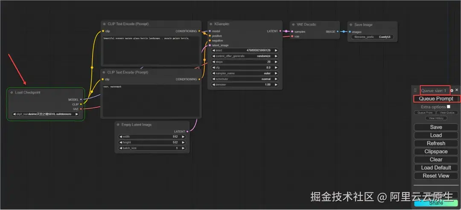Click the steps value slider showing 20
461x210 pixels.
pos(245,62)
